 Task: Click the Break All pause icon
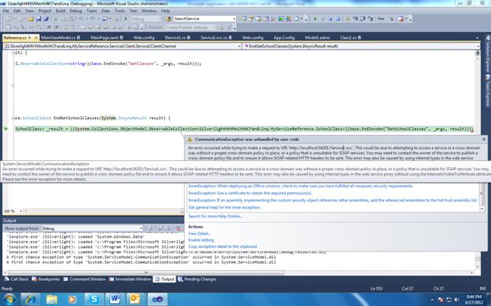(323, 19)
